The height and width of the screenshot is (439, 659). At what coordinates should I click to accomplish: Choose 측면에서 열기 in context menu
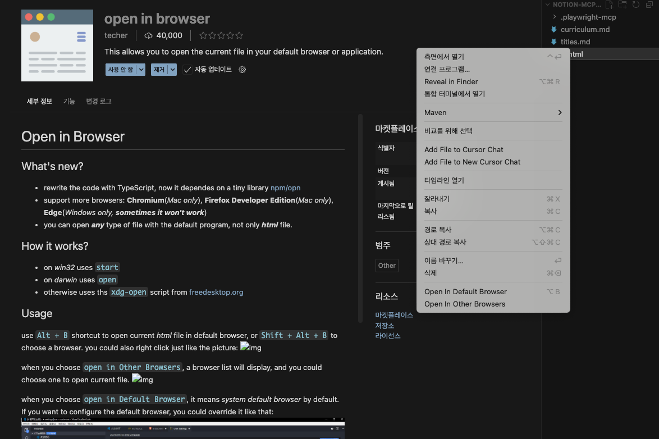coord(493,57)
